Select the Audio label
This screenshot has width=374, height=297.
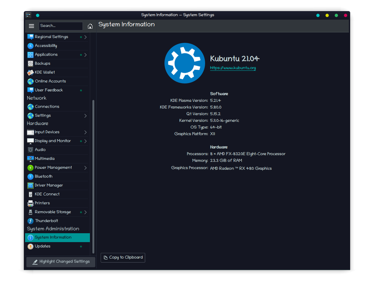tap(40, 150)
